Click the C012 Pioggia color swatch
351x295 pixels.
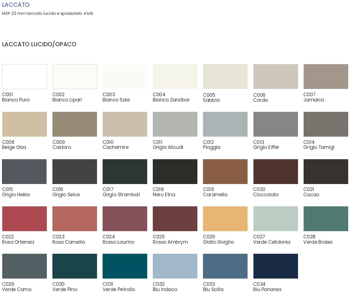[x=225, y=124]
